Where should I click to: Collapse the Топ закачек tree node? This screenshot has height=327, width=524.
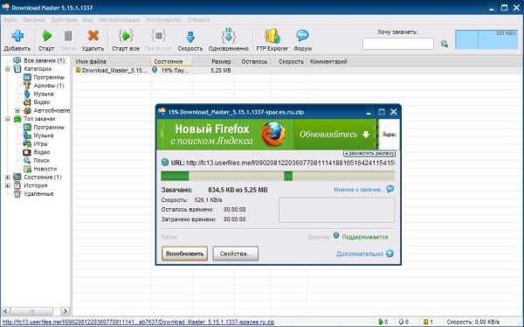click(x=7, y=119)
